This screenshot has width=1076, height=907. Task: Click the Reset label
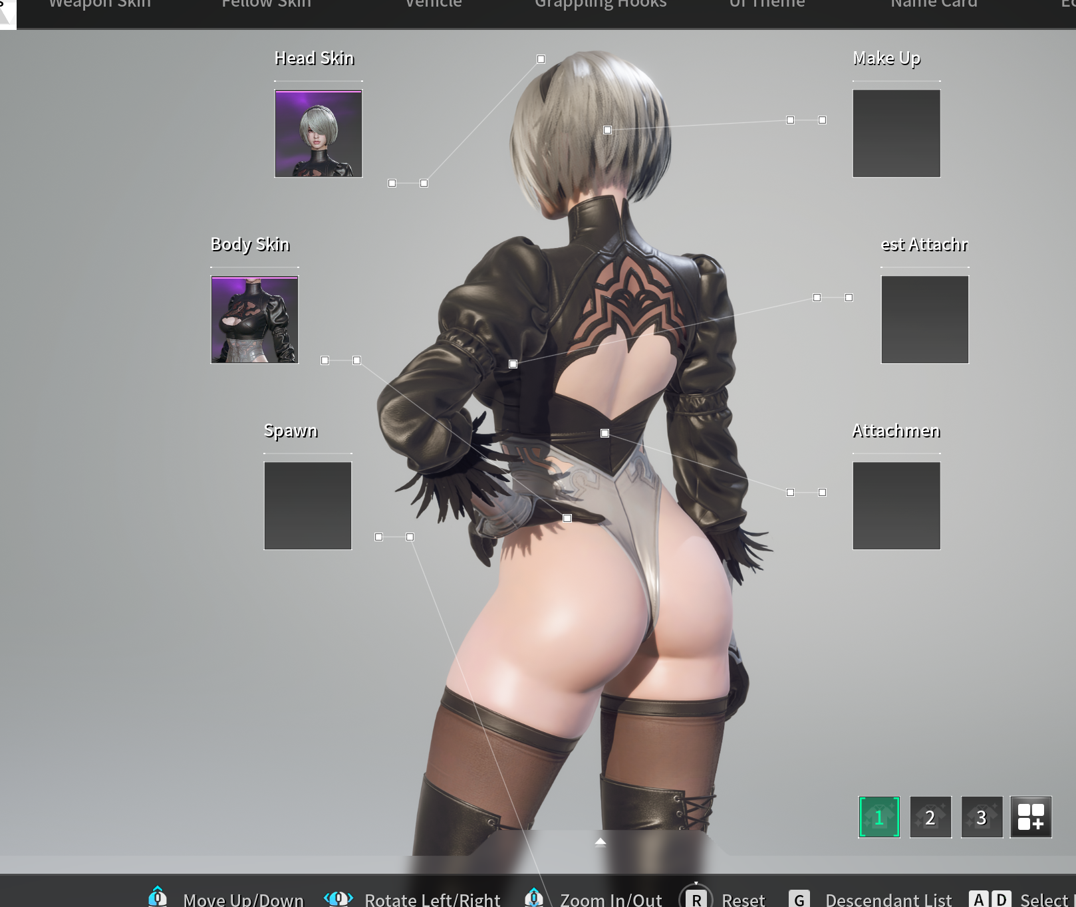tap(743, 900)
